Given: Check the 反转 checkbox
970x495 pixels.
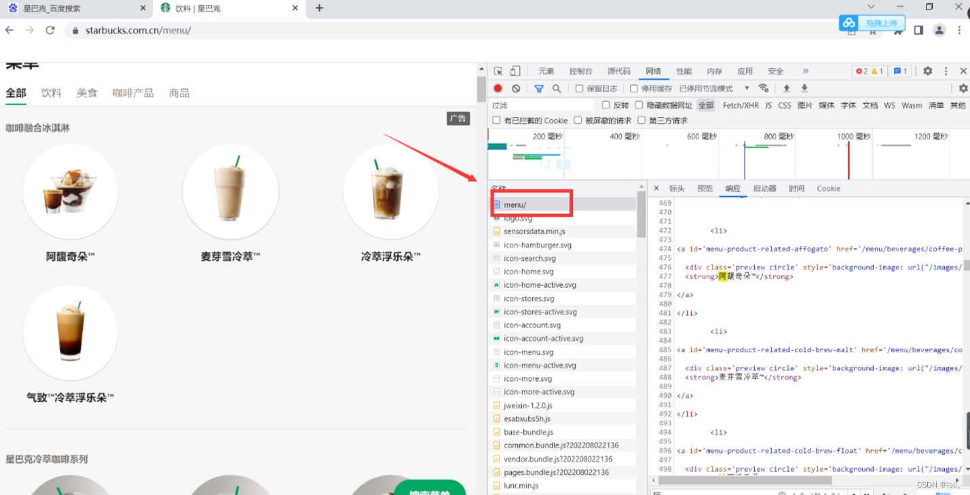Looking at the screenshot, I should [x=606, y=105].
